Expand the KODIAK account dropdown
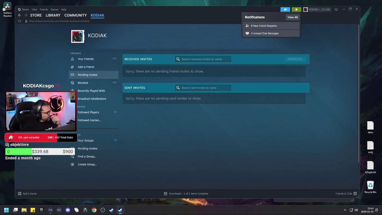The image size is (382, 215). 319,10
